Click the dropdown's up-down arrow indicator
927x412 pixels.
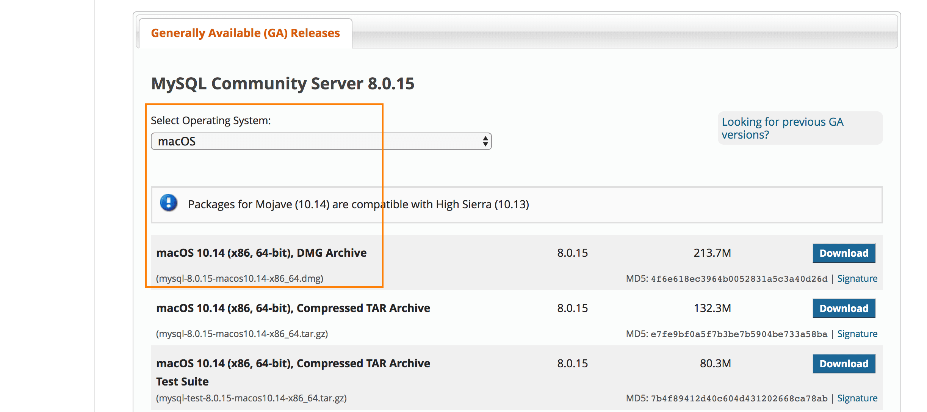tap(485, 141)
